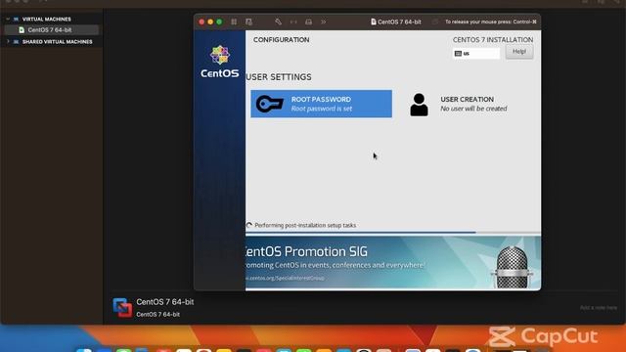
Task: Expand more toolbar items chevron
Action: click(x=324, y=22)
